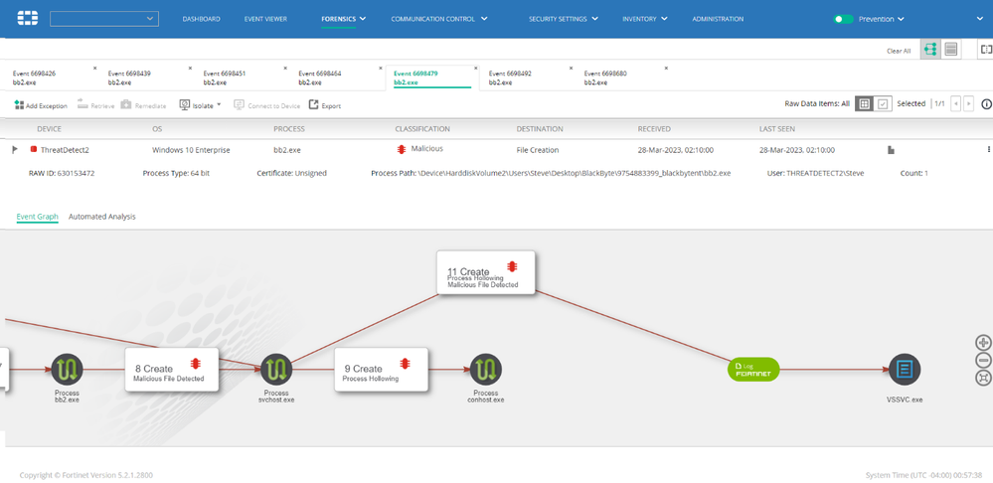Expand the Inventory menu

[645, 19]
